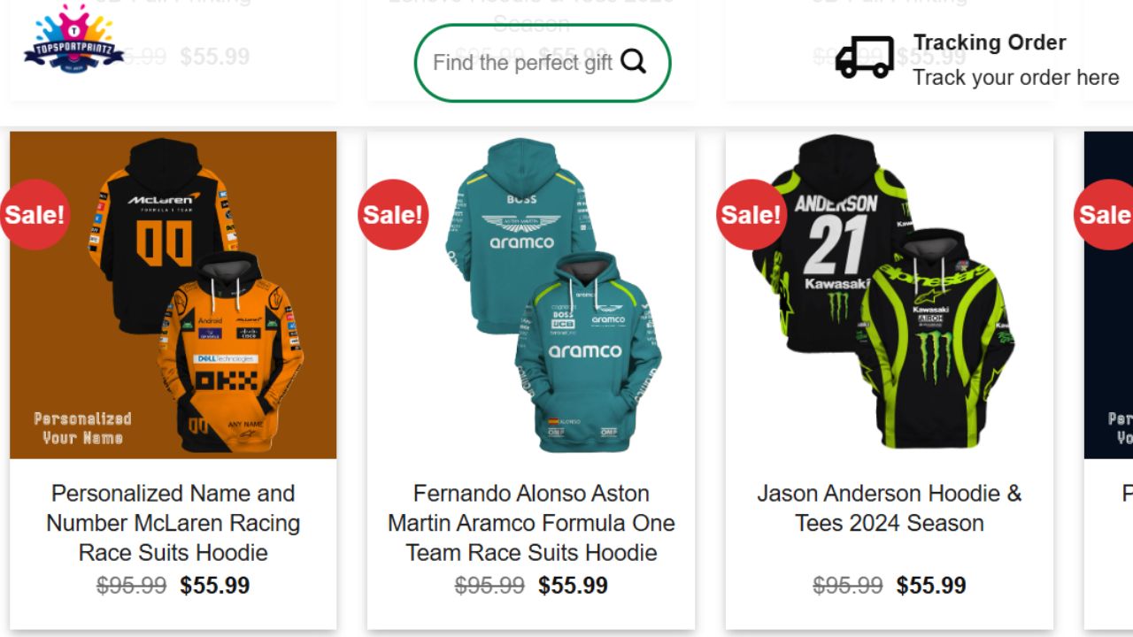This screenshot has height=637, width=1133.
Task: Click the Sale badge on the McLaren hoodie
Action: pyautogui.click(x=35, y=213)
